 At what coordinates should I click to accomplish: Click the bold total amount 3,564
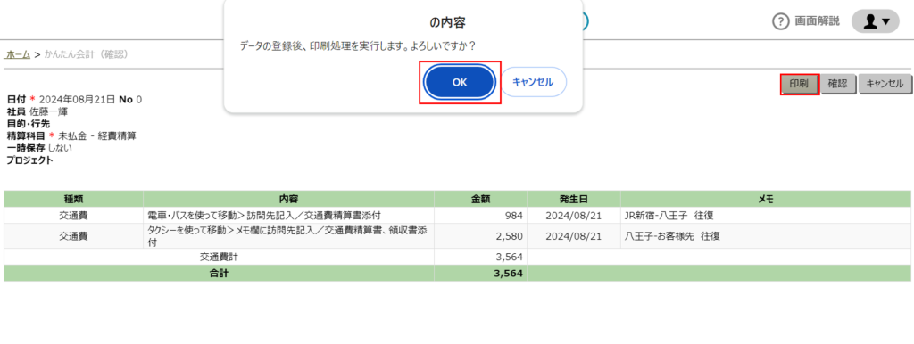click(x=508, y=273)
